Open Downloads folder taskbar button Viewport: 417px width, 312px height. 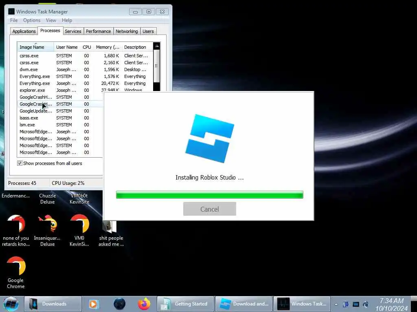53,304
